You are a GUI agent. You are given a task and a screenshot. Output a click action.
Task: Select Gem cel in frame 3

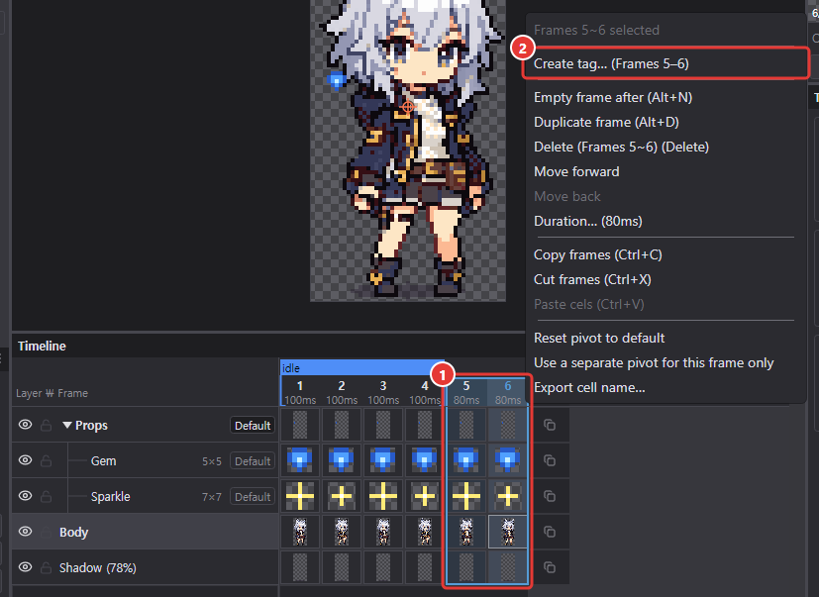tap(383, 460)
